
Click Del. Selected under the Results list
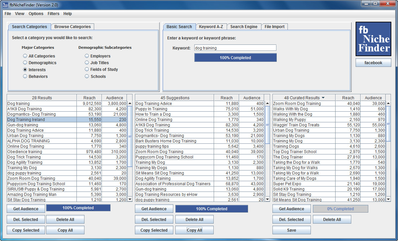pyautogui.click(x=26, y=219)
